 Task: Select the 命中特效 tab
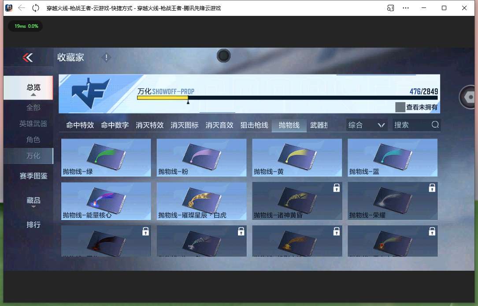click(80, 125)
